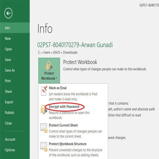This screenshot has width=159, height=159.
Task: Click the Protect Workbook Structure grid icon
Action: click(44, 147)
